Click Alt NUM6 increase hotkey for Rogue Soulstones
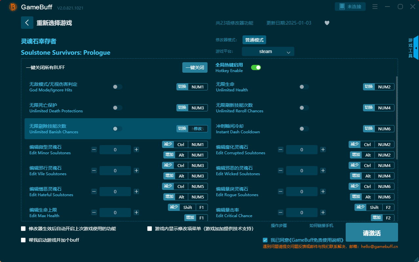The height and width of the screenshot is (262, 419). tap(372, 197)
